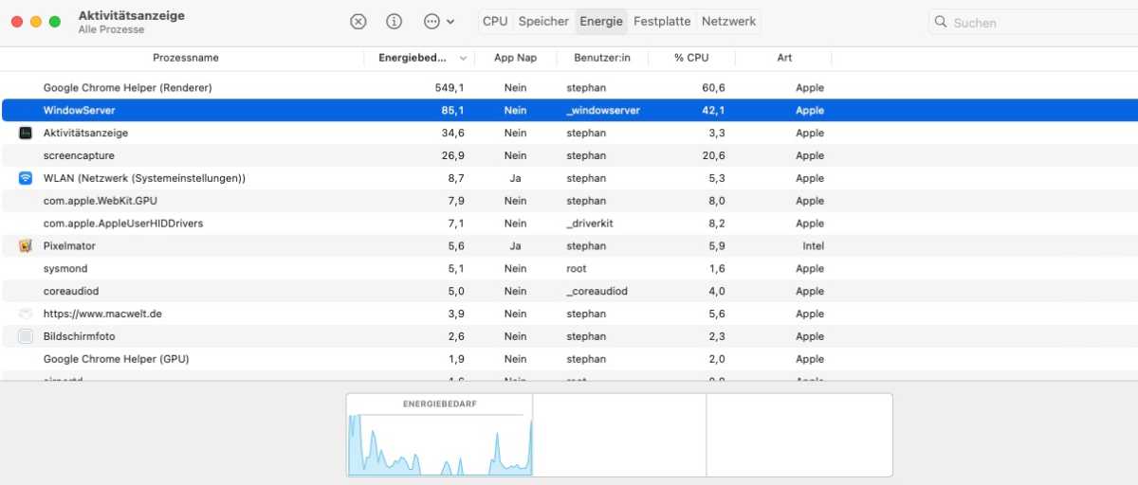This screenshot has width=1138, height=485.
Task: Select the Google Chrome Helper (Renderer) row
Action: [x=569, y=87]
